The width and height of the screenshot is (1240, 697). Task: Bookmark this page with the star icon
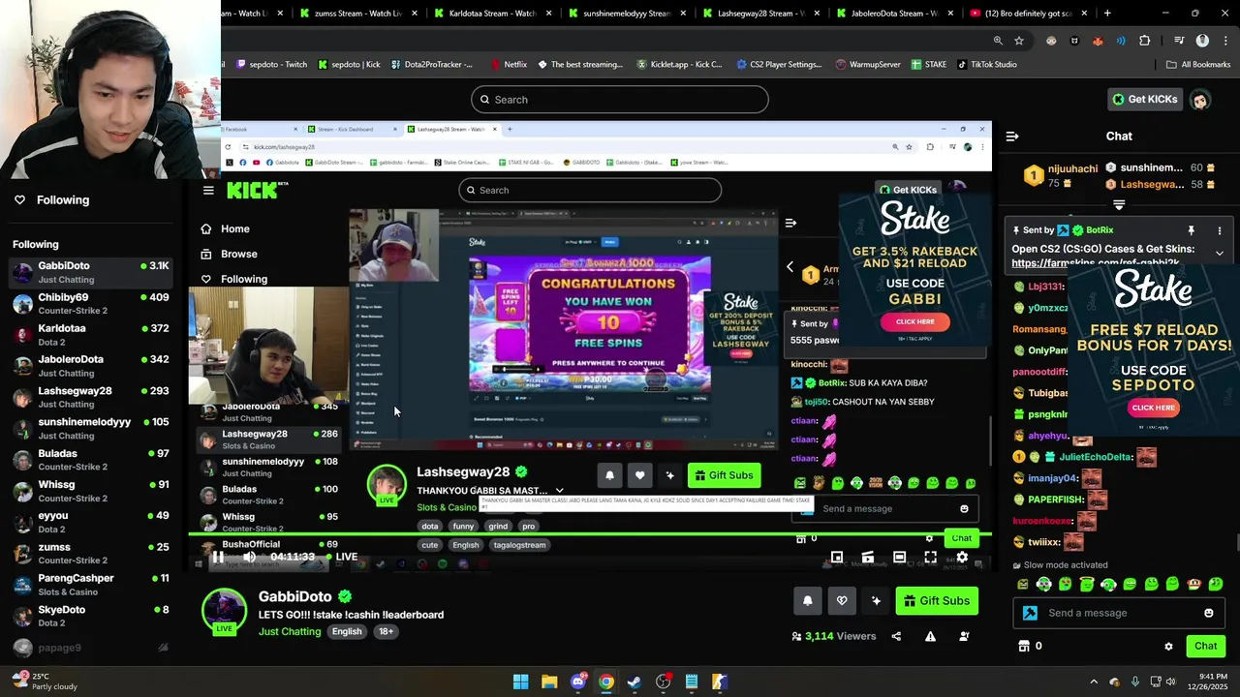[1019, 41]
